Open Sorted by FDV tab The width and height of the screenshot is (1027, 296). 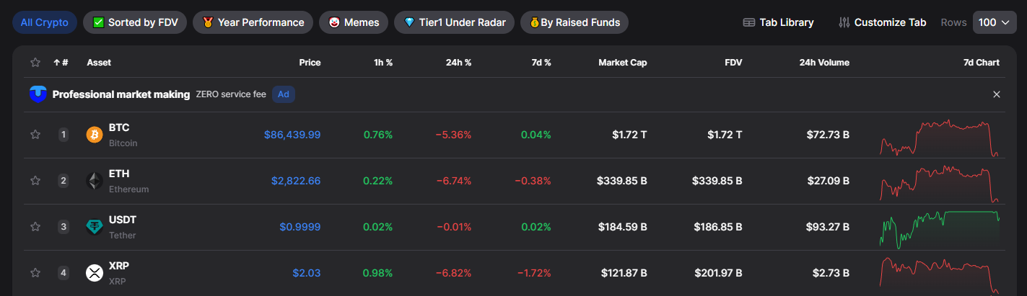[x=136, y=22]
